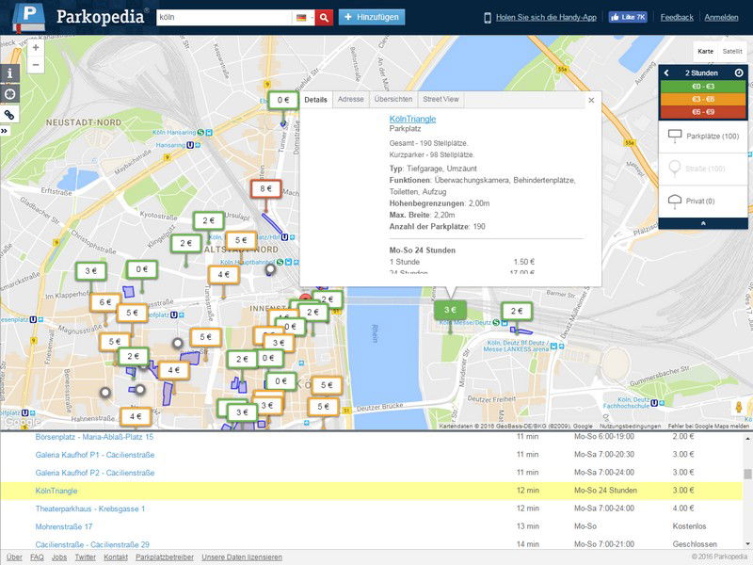
Task: Open the Twitter footer link
Action: coord(85,557)
